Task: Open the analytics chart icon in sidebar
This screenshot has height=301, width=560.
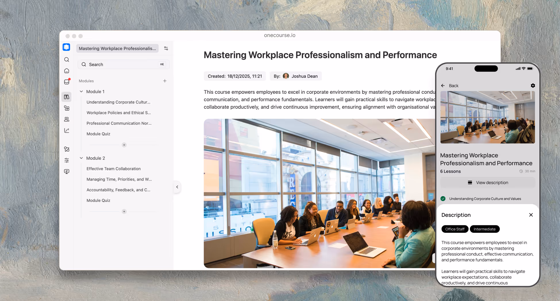Action: 67,130
